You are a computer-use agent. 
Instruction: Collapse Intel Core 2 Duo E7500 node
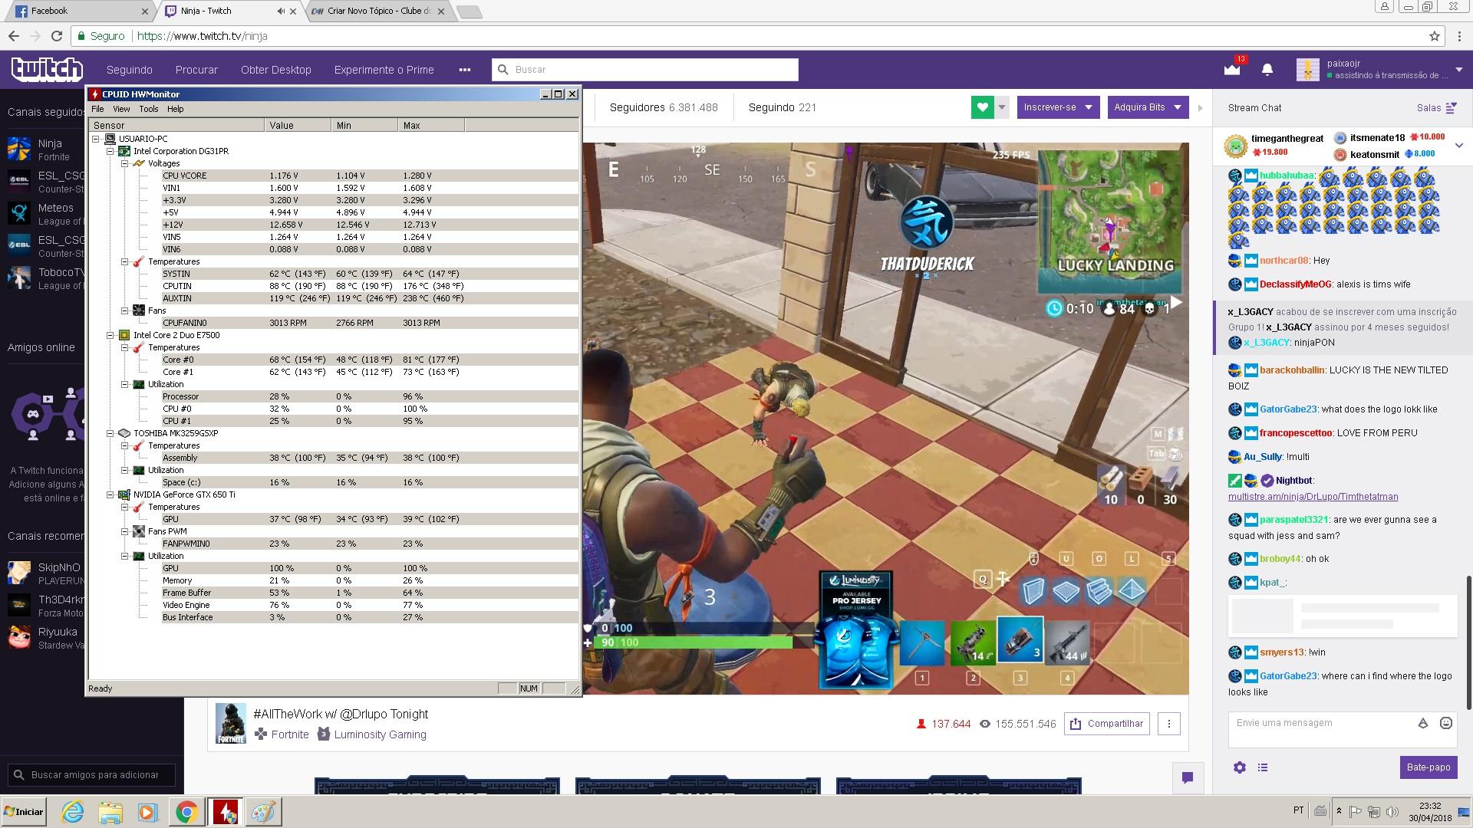point(110,335)
